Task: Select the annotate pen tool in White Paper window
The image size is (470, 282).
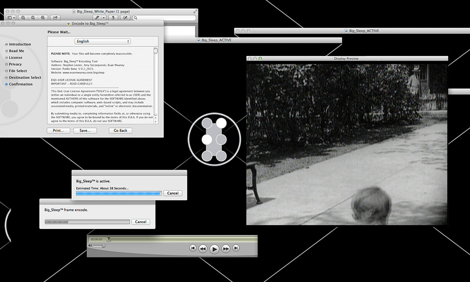Action: point(97,18)
